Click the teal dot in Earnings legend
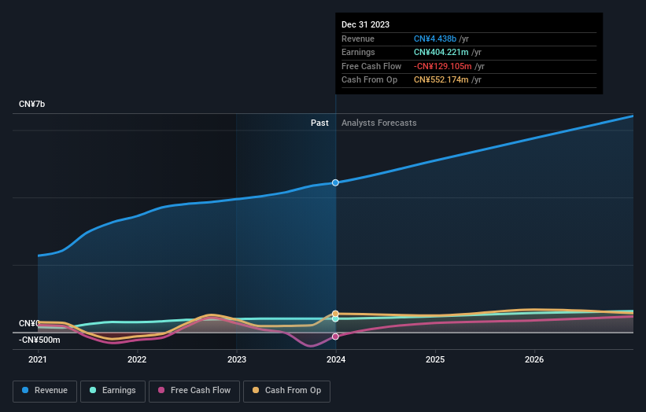Viewport: 646px width, 412px height. (x=93, y=390)
